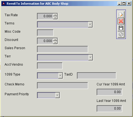Select the Sales Person text field
The image size is (133, 117).
(62, 49)
